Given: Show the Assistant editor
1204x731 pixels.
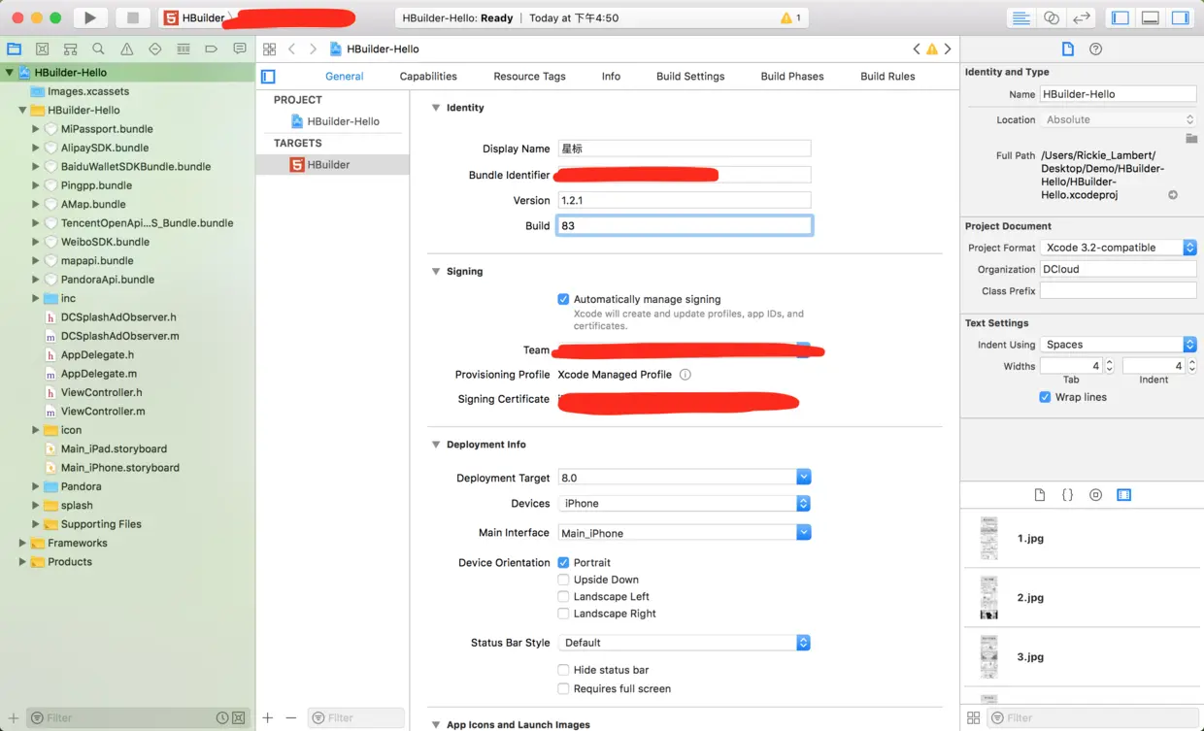Looking at the screenshot, I should click(x=1052, y=17).
